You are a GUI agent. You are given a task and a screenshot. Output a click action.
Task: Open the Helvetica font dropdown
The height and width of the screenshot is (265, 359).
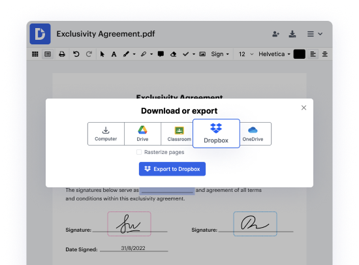[274, 54]
